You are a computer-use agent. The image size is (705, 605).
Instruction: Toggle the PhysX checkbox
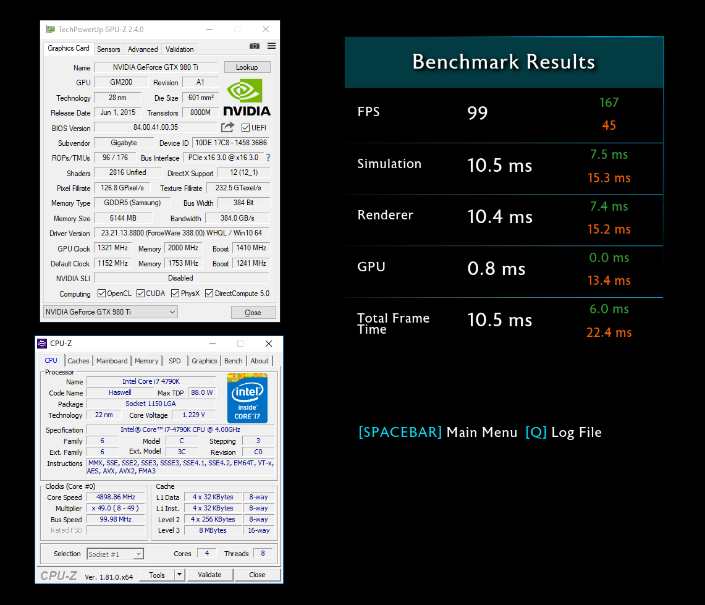coord(175,294)
